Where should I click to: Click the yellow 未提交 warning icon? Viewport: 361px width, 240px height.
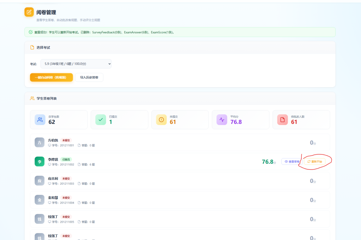(x=161, y=120)
